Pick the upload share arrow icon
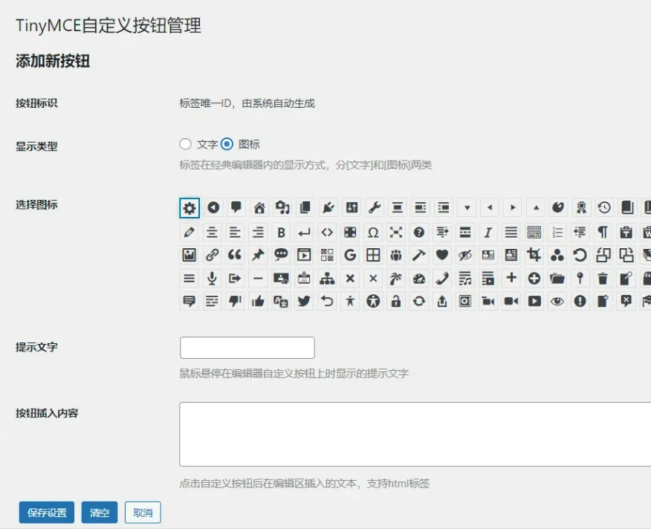The height and width of the screenshot is (529, 651). 442,301
